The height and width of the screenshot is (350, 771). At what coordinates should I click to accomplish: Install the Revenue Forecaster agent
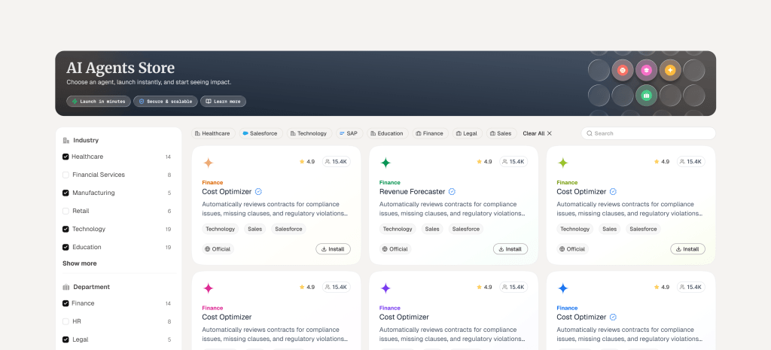pos(510,249)
